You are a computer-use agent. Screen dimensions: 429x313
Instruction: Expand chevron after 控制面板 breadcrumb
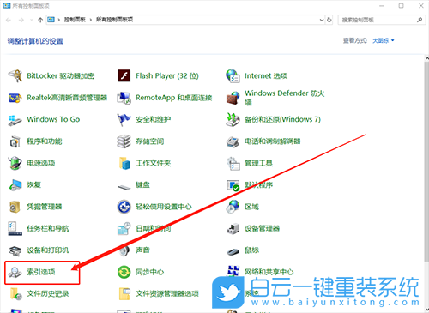91,20
